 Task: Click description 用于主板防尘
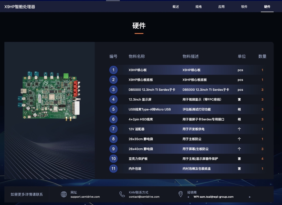pos(192,139)
